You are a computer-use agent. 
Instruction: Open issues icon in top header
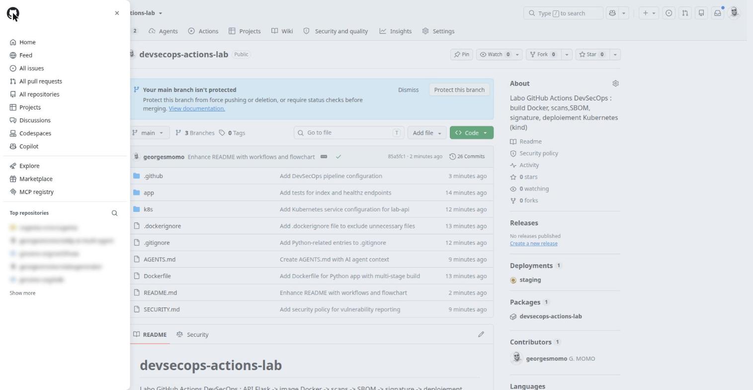pyautogui.click(x=669, y=13)
